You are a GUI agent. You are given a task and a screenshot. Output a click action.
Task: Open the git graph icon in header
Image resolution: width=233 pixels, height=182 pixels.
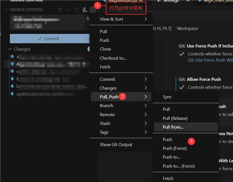[85, 10]
